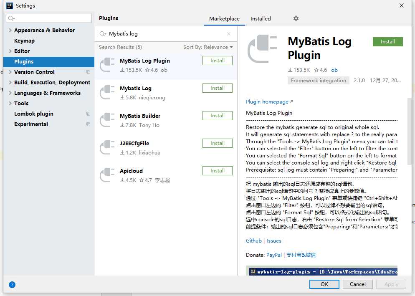Expand the Tools settings section

click(x=10, y=103)
